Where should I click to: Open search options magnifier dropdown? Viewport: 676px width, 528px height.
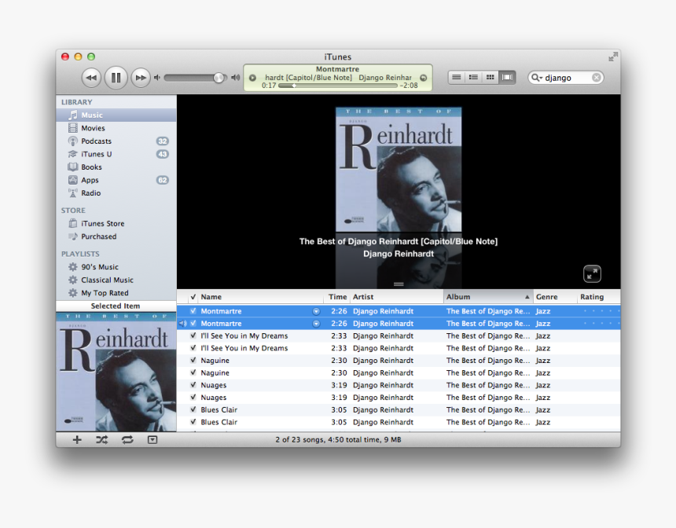click(537, 78)
